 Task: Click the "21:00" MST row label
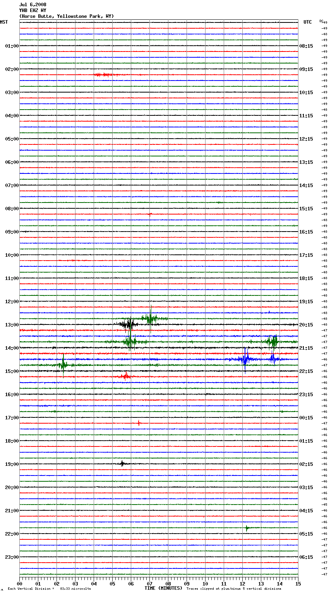[x=12, y=511]
